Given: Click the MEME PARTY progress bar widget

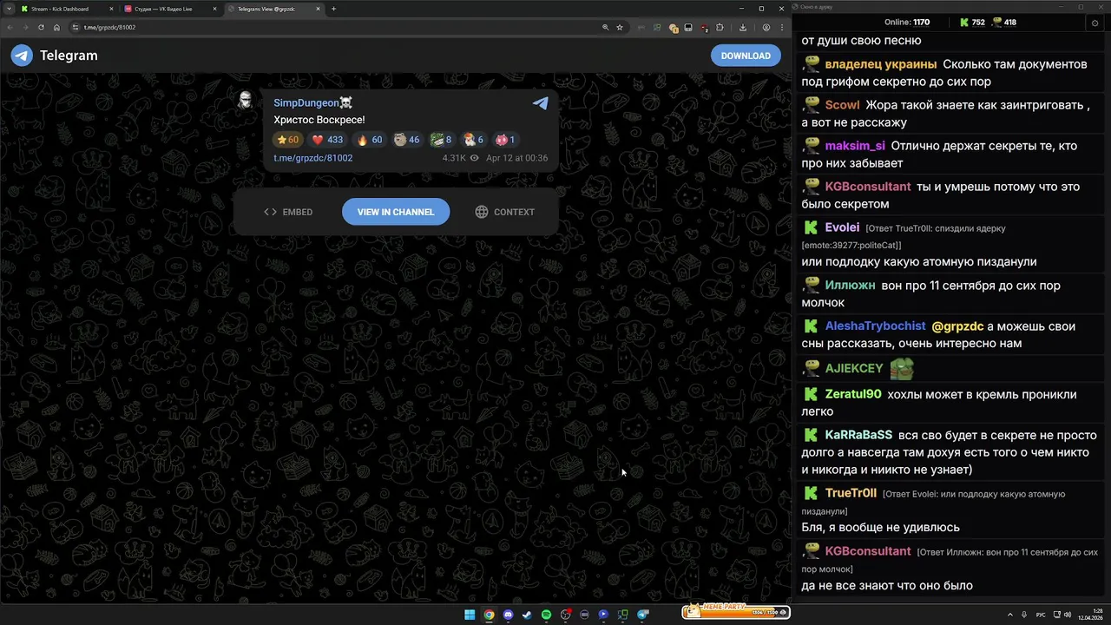Looking at the screenshot, I should tap(736, 612).
